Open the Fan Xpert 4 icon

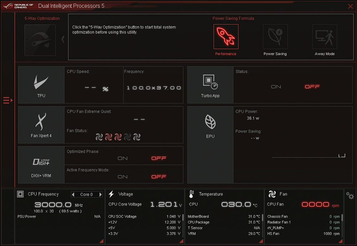(41, 121)
